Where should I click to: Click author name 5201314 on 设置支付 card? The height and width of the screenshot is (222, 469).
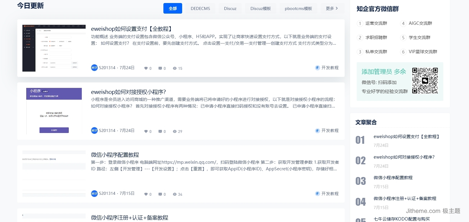pyautogui.click(x=107, y=68)
